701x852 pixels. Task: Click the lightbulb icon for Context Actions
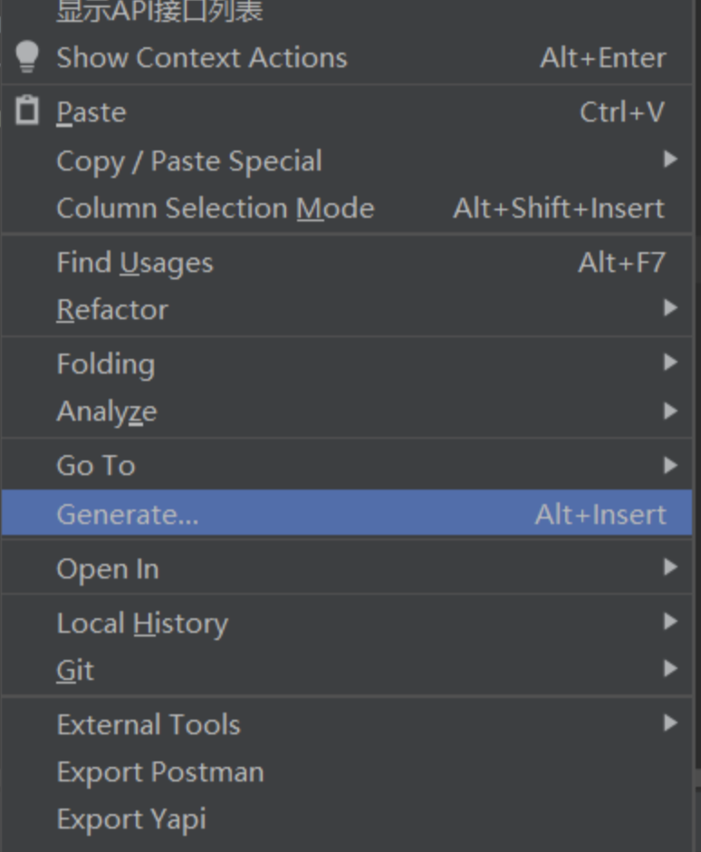pyautogui.click(x=27, y=57)
